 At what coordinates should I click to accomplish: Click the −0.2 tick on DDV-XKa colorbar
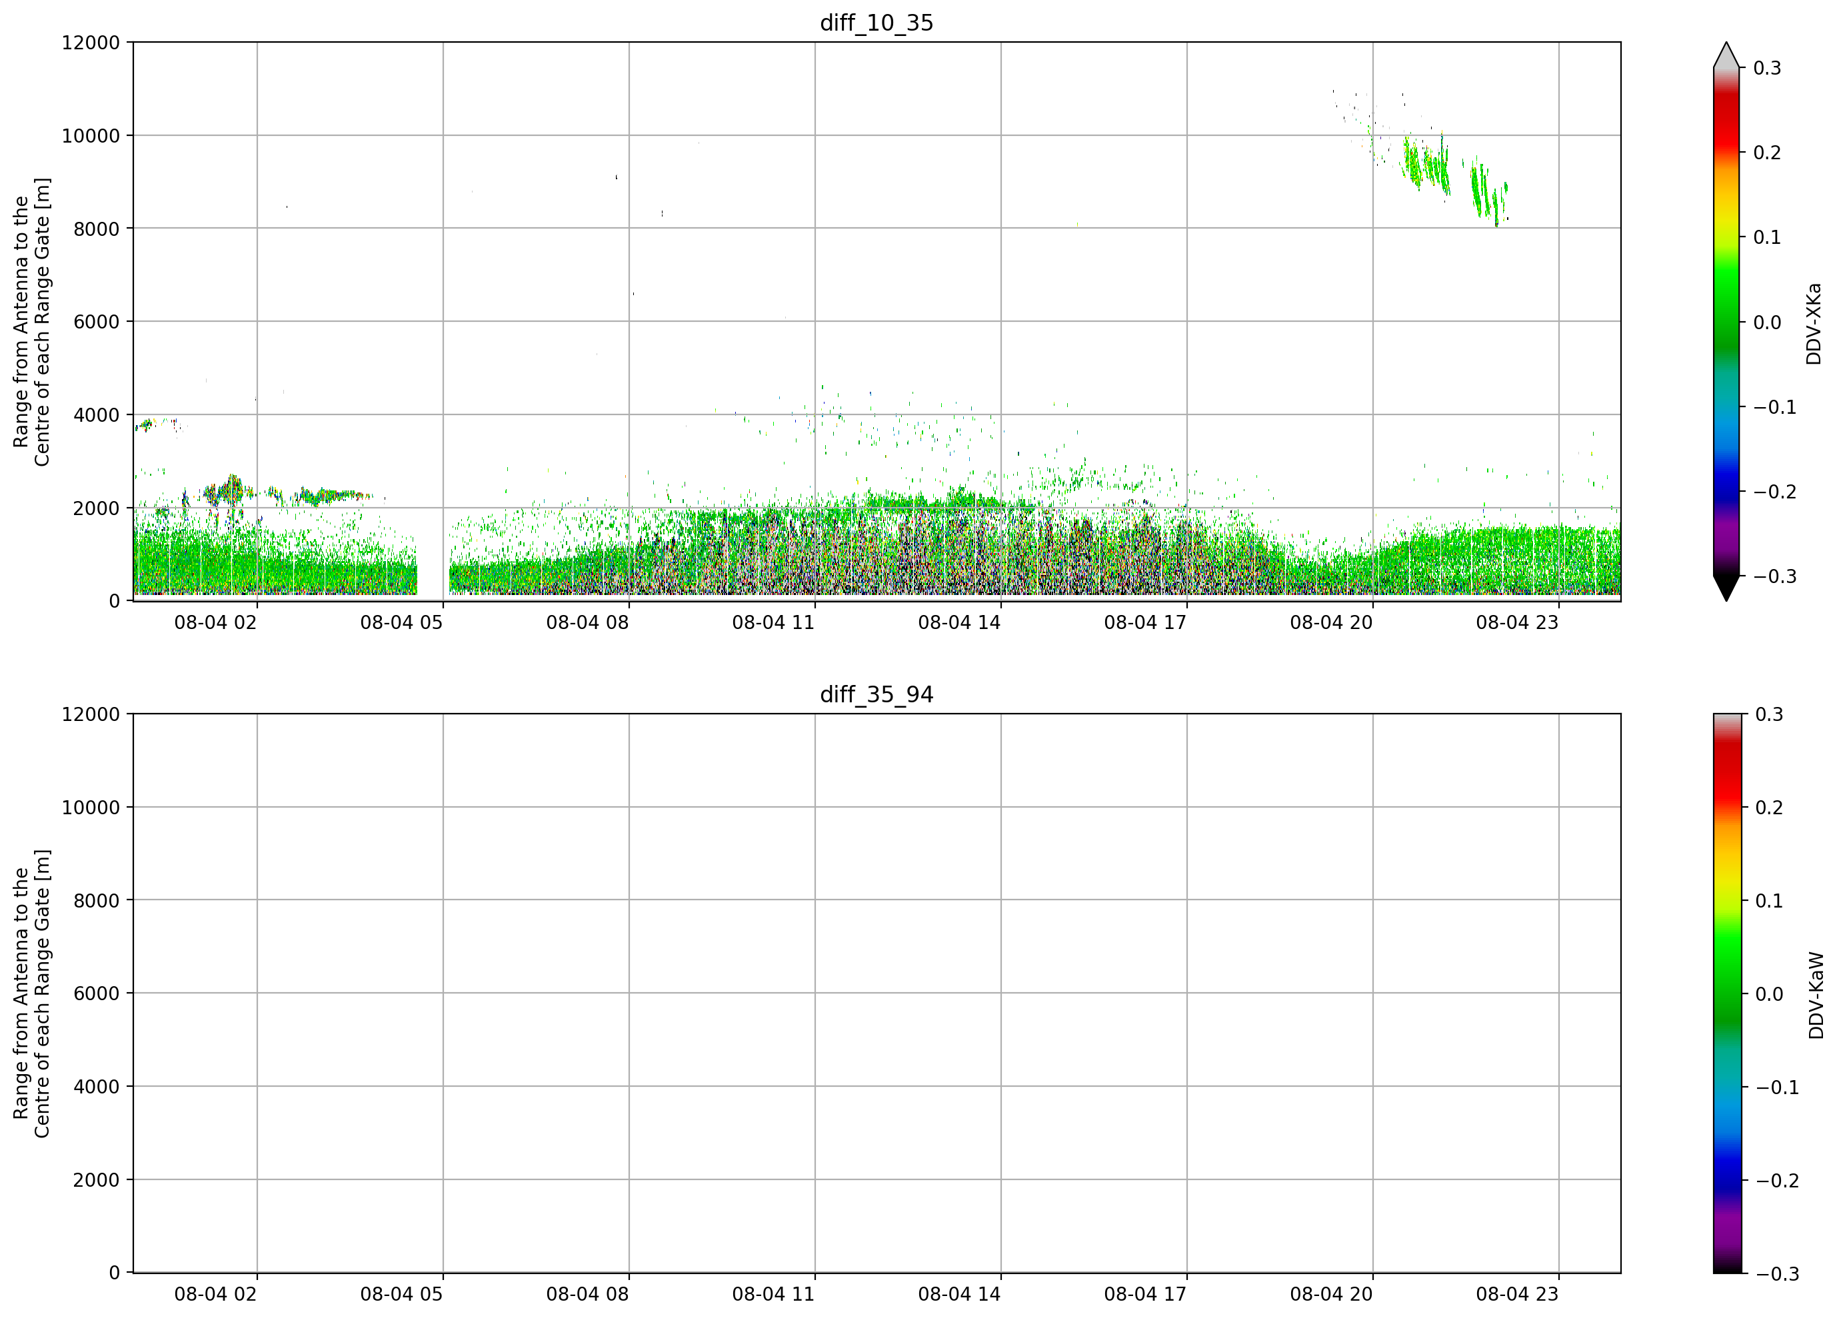(1775, 492)
